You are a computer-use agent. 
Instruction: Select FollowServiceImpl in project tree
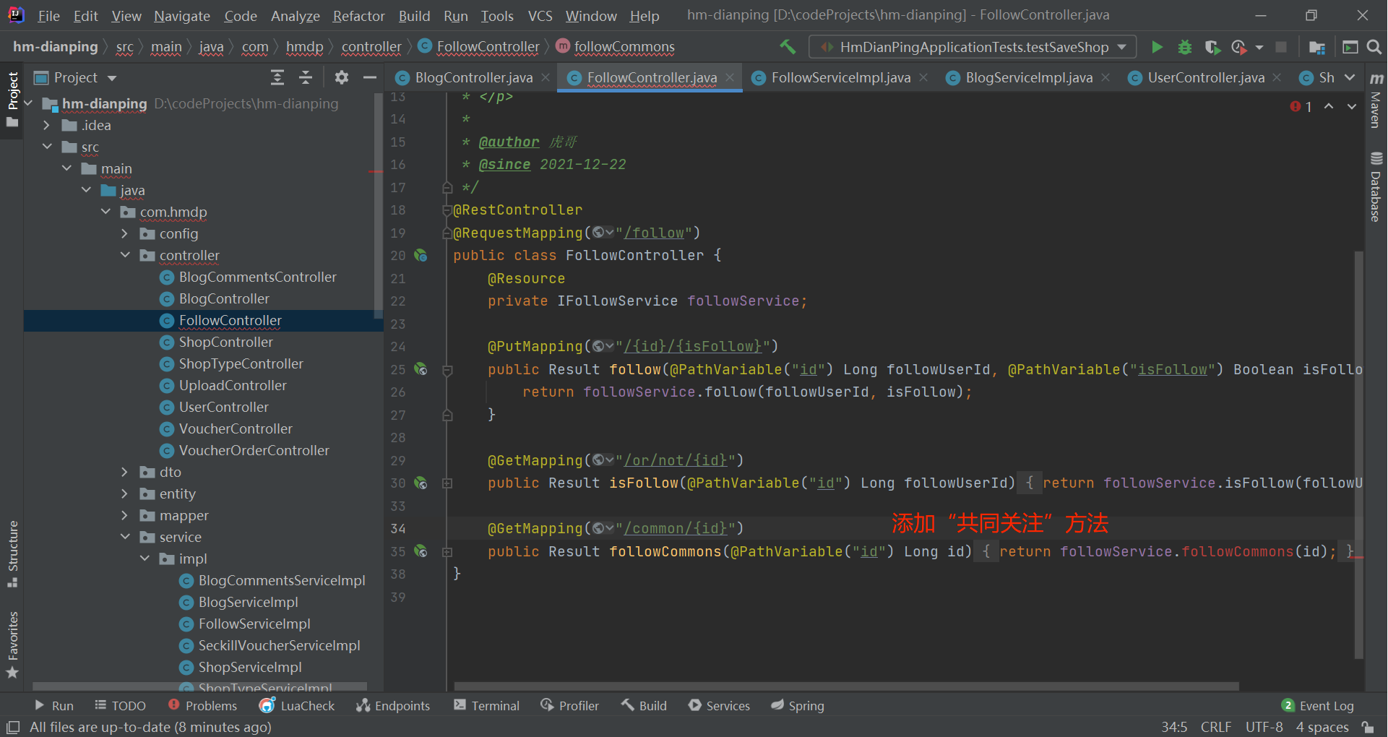coord(254,624)
